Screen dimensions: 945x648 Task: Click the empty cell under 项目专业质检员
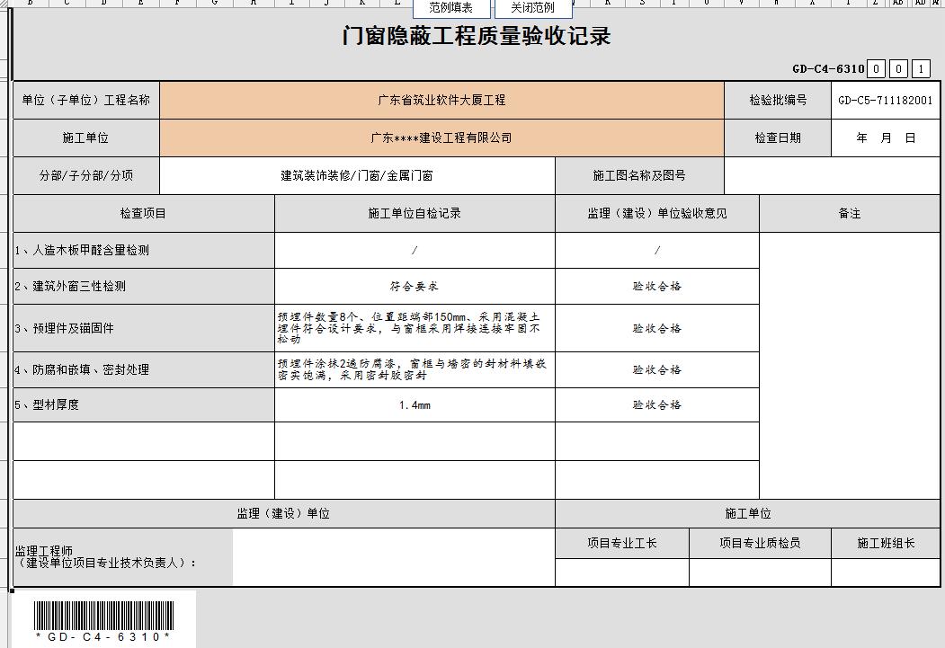(760, 573)
